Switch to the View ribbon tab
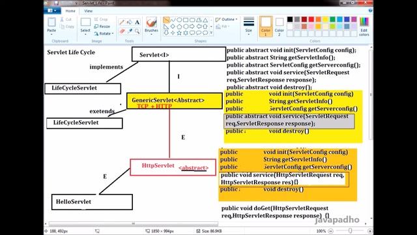Screen dimensions: 417x235 [x=89, y=11]
